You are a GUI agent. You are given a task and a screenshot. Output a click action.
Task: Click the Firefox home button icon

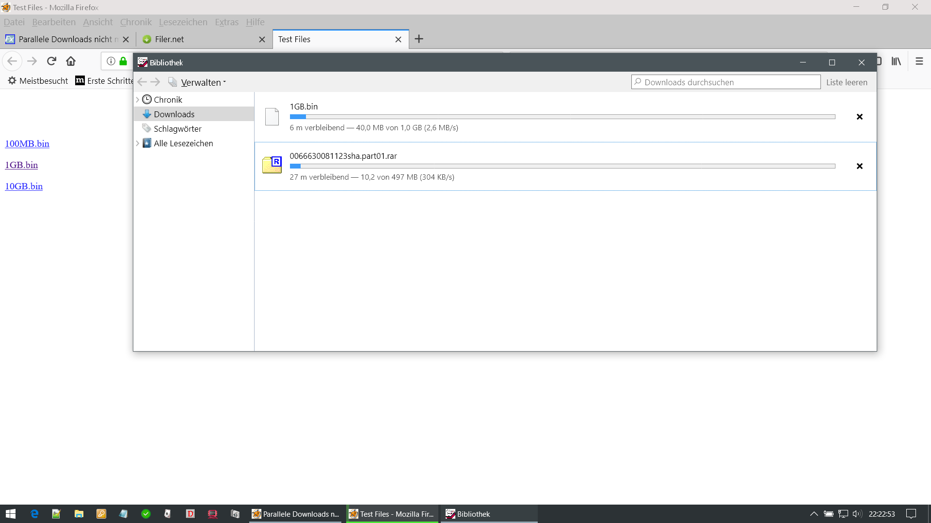[71, 61]
